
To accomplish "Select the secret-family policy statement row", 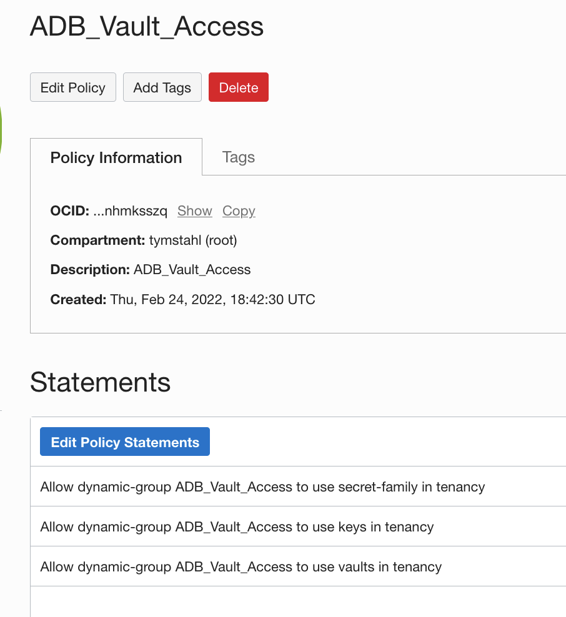I will 262,486.
